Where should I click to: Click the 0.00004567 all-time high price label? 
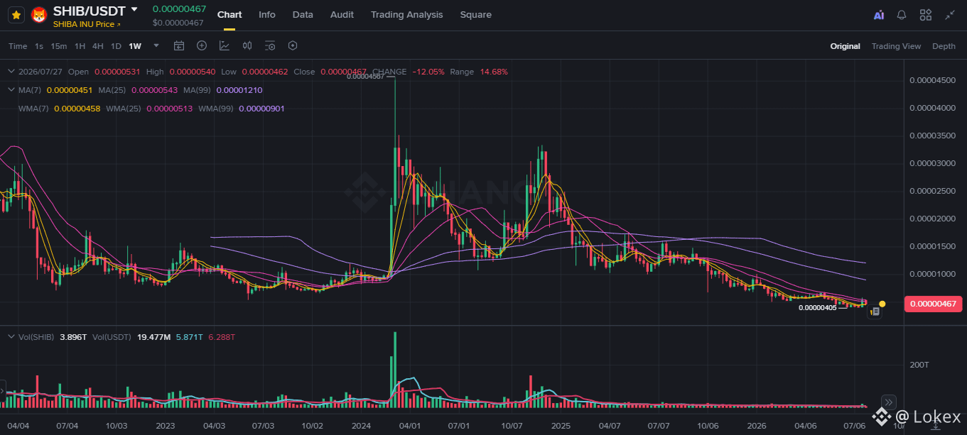pyautogui.click(x=365, y=76)
